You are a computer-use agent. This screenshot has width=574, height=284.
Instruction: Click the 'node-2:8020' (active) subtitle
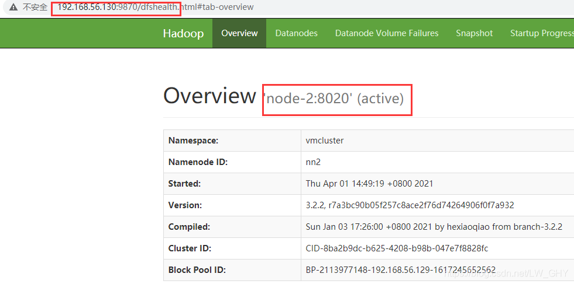[x=334, y=99]
